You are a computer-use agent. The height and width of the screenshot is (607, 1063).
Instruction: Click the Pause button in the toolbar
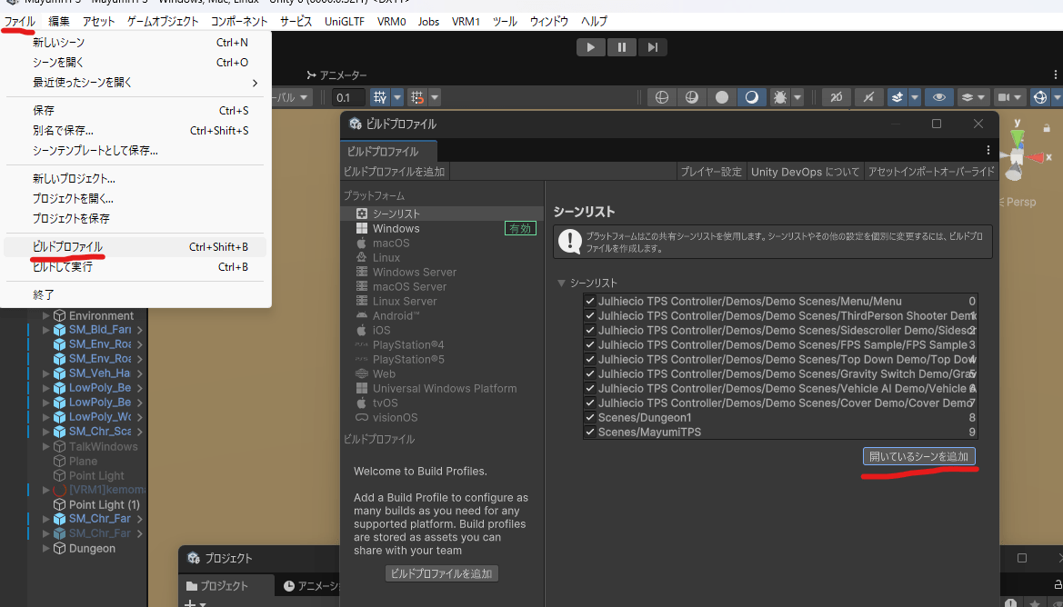pyautogui.click(x=621, y=47)
